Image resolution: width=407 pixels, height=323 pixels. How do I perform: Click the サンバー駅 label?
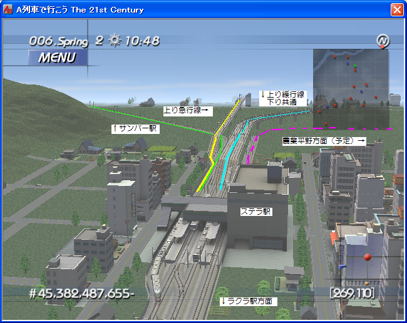click(x=135, y=128)
